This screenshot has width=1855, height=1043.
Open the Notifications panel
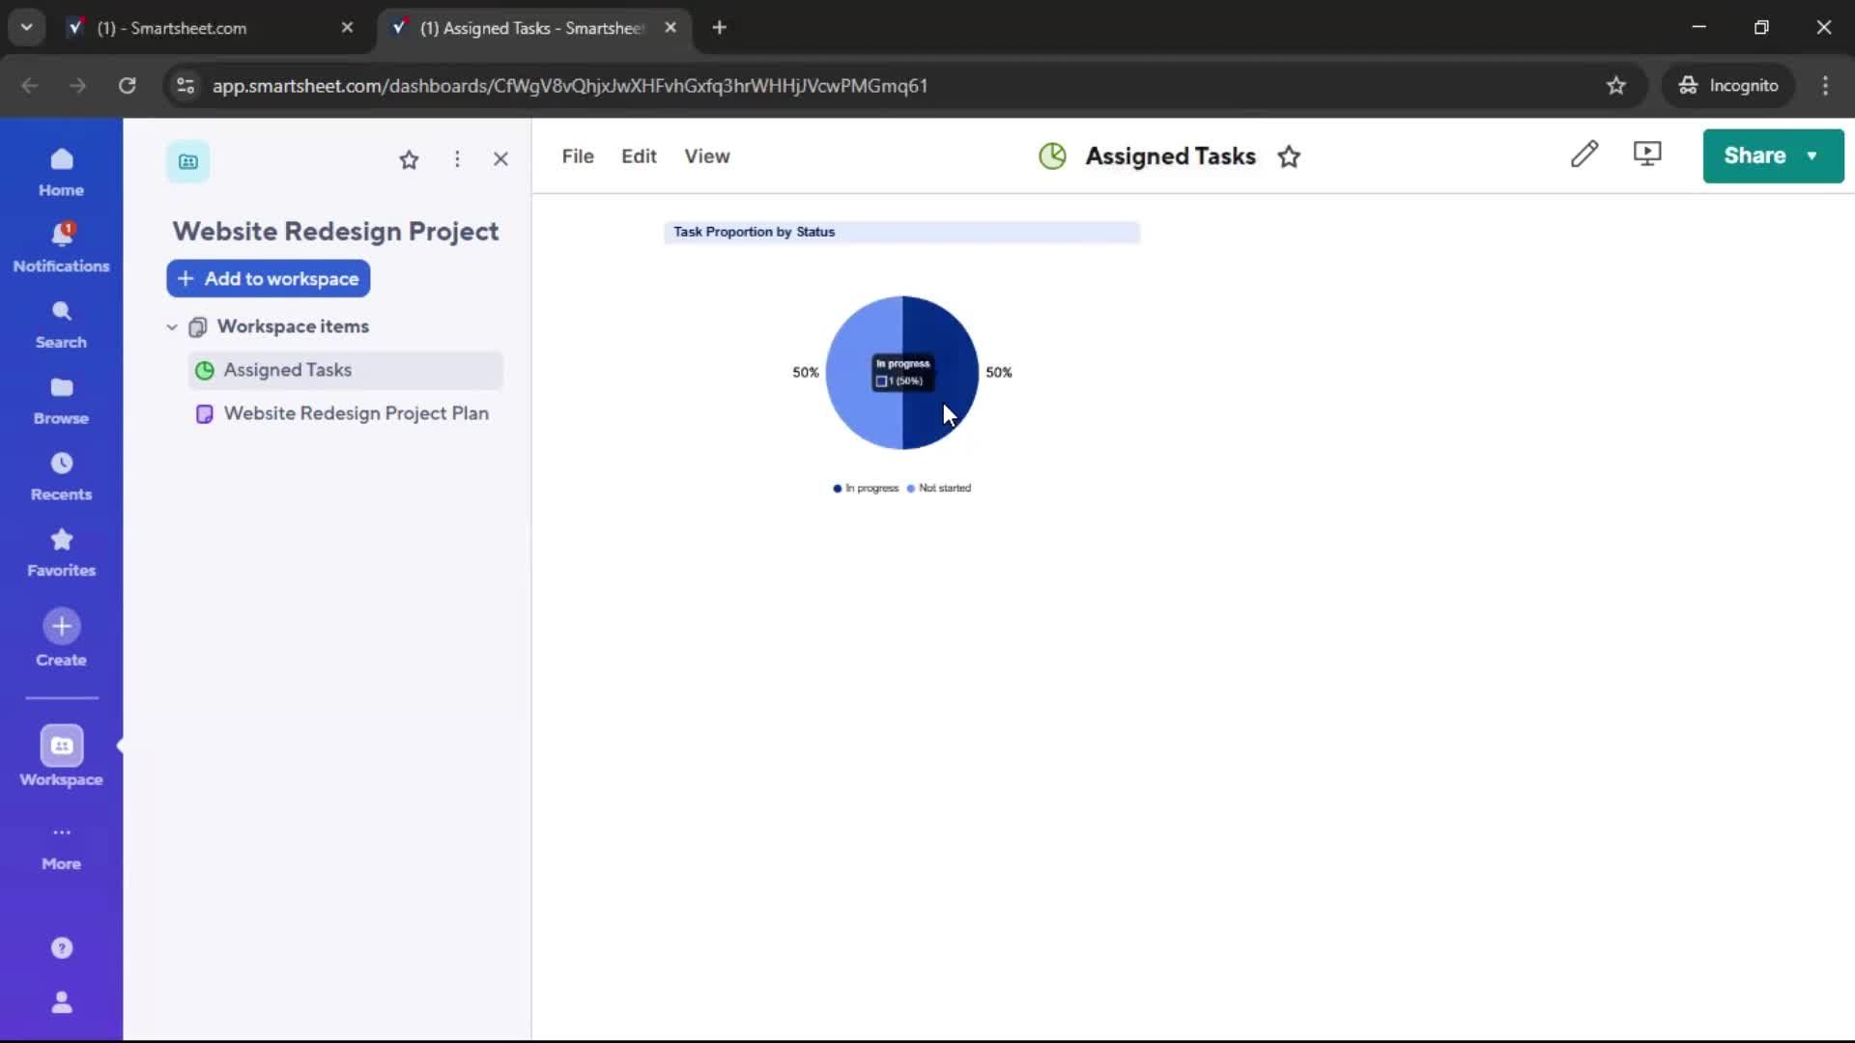pos(61,244)
